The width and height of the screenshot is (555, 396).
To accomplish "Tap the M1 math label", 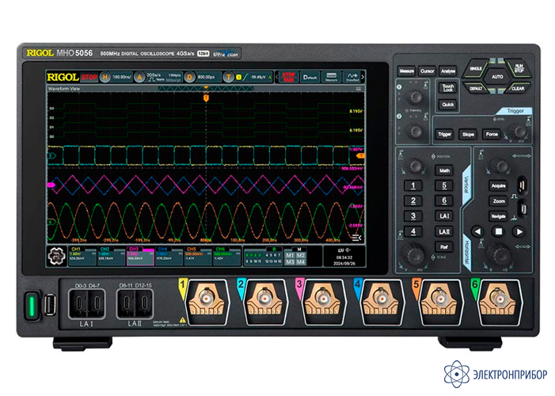I will pyautogui.click(x=290, y=255).
